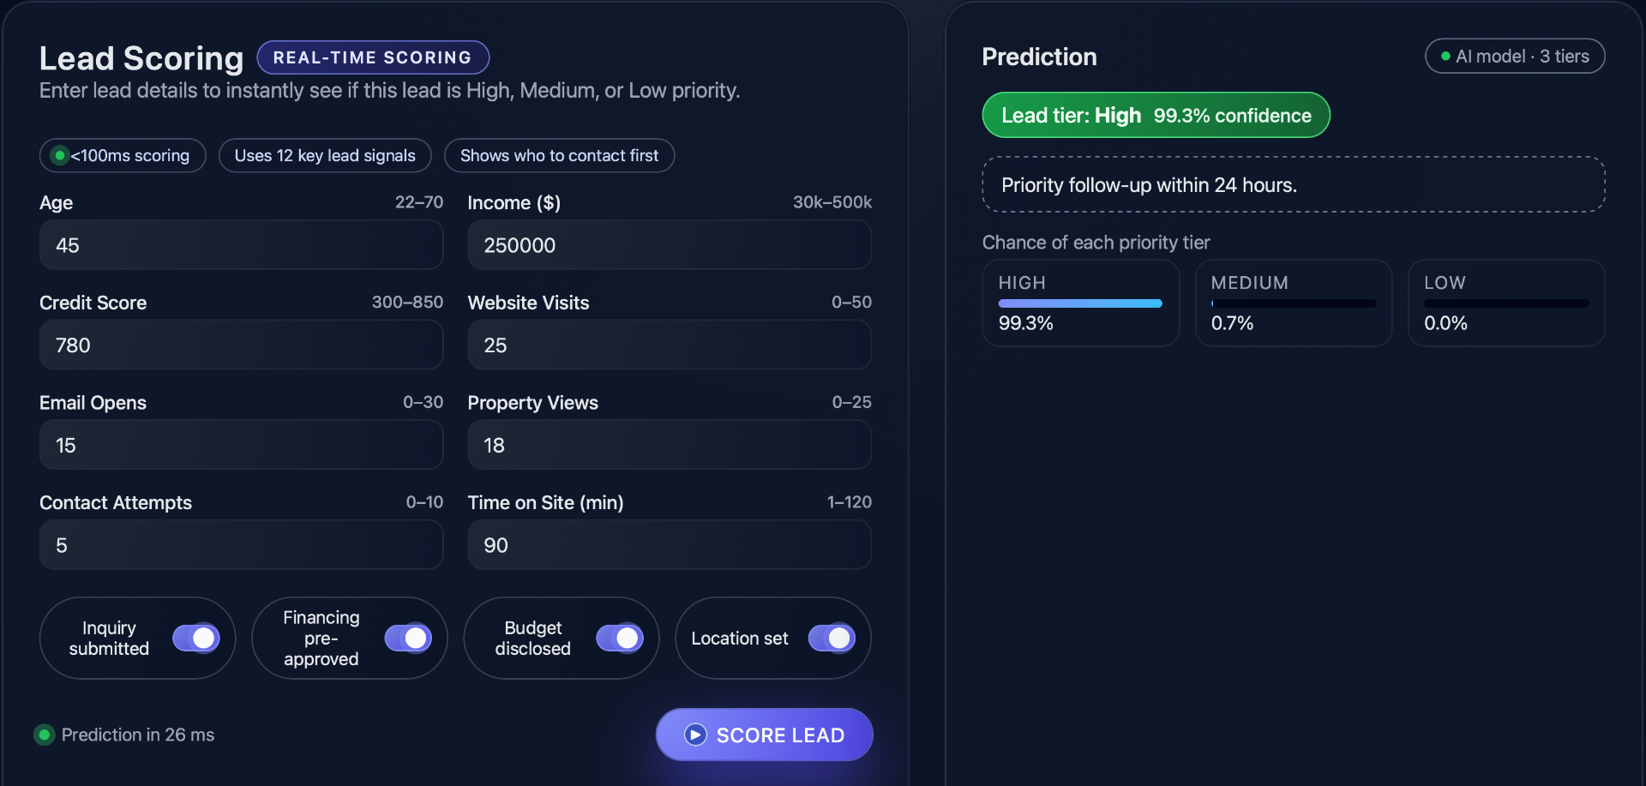Toggle off the Inquiry submitted switch

(x=196, y=638)
